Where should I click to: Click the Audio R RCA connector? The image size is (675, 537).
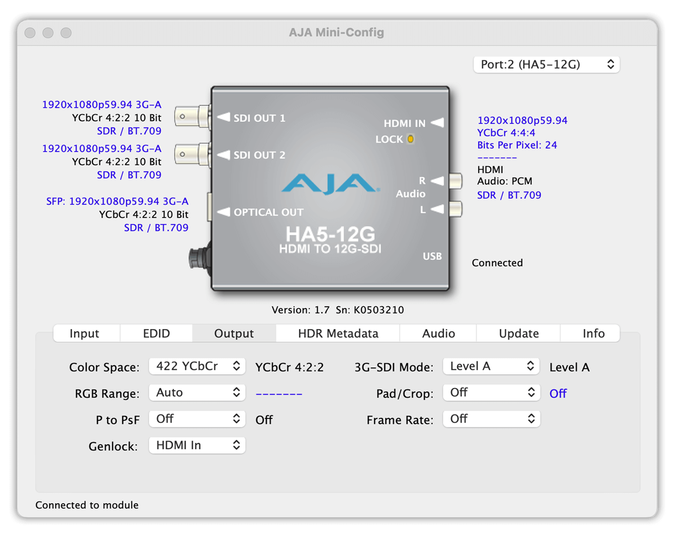coord(455,181)
